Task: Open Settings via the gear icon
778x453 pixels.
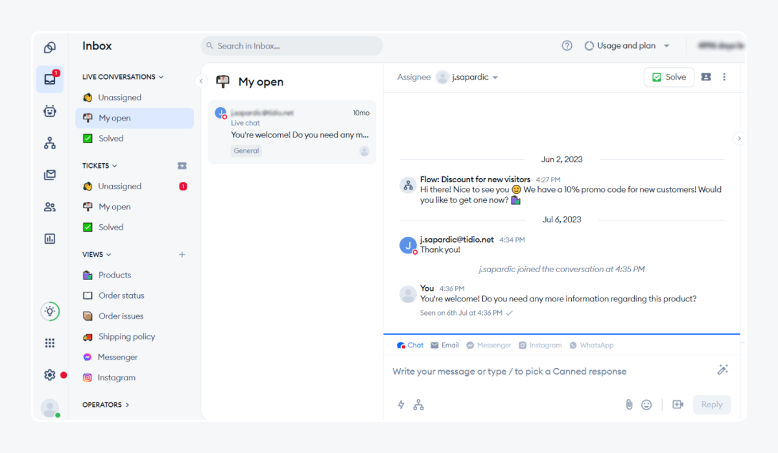Action: (x=49, y=375)
